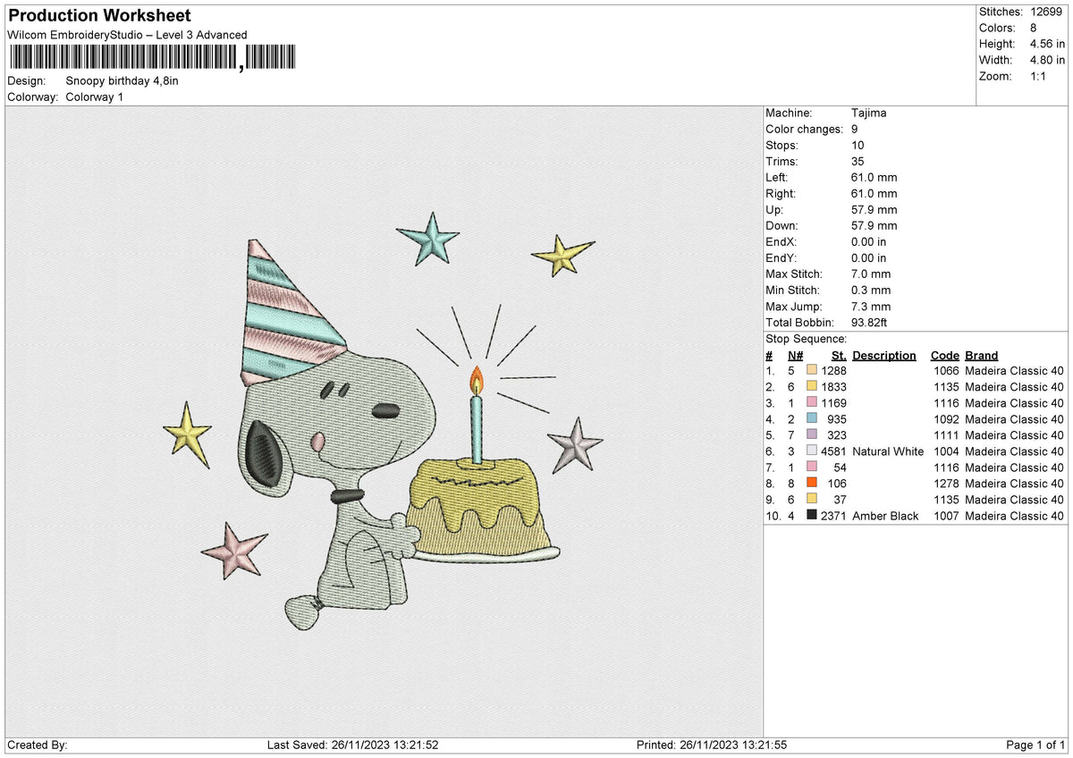Image resolution: width=1073 pixels, height=758 pixels.
Task: Select the stitch count '4581'
Action: click(833, 451)
